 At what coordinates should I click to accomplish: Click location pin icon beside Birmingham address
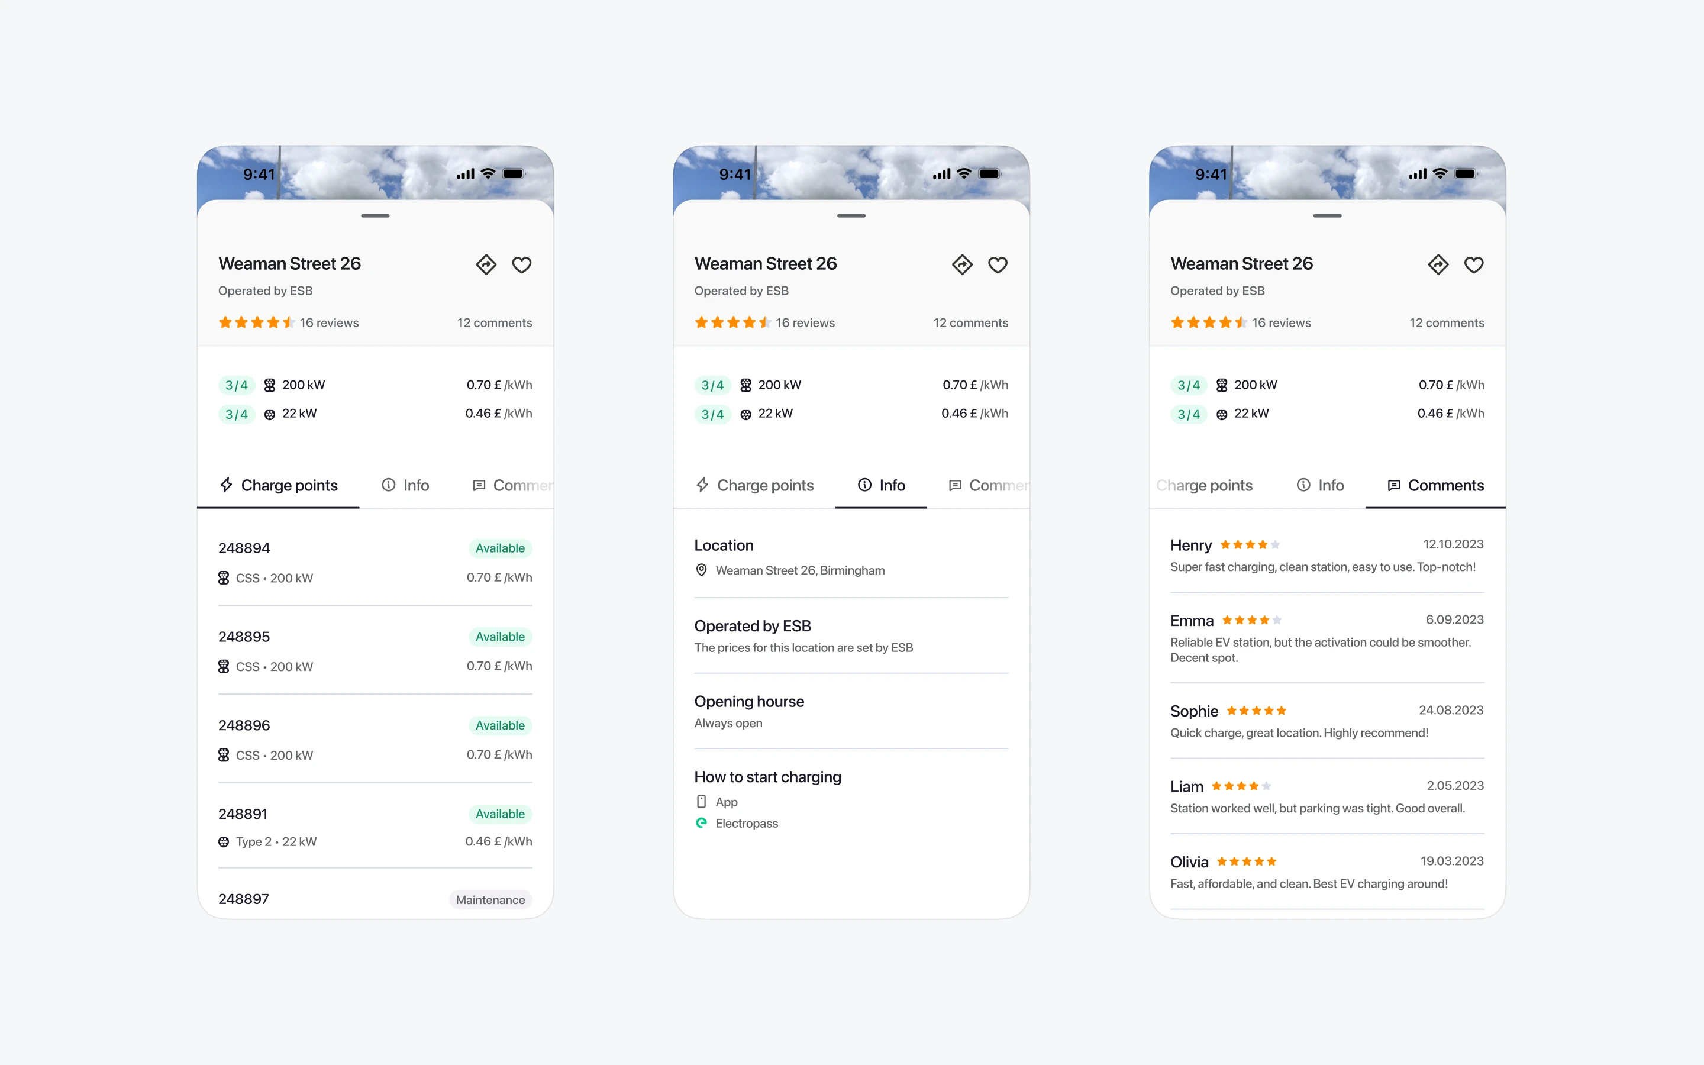[701, 570]
